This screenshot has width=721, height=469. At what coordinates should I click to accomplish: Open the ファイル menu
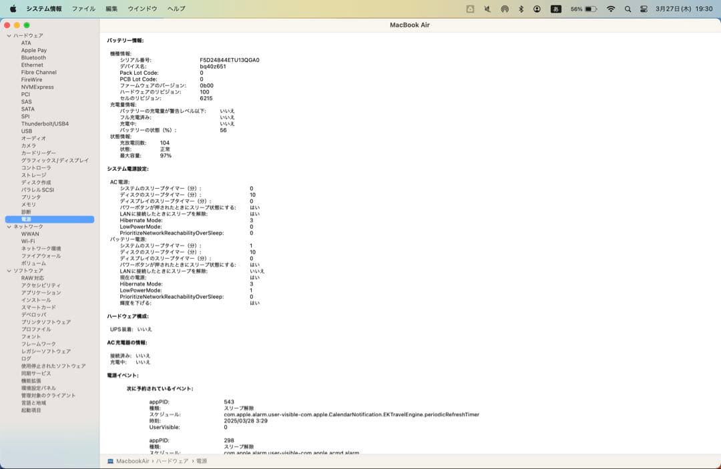coord(83,9)
